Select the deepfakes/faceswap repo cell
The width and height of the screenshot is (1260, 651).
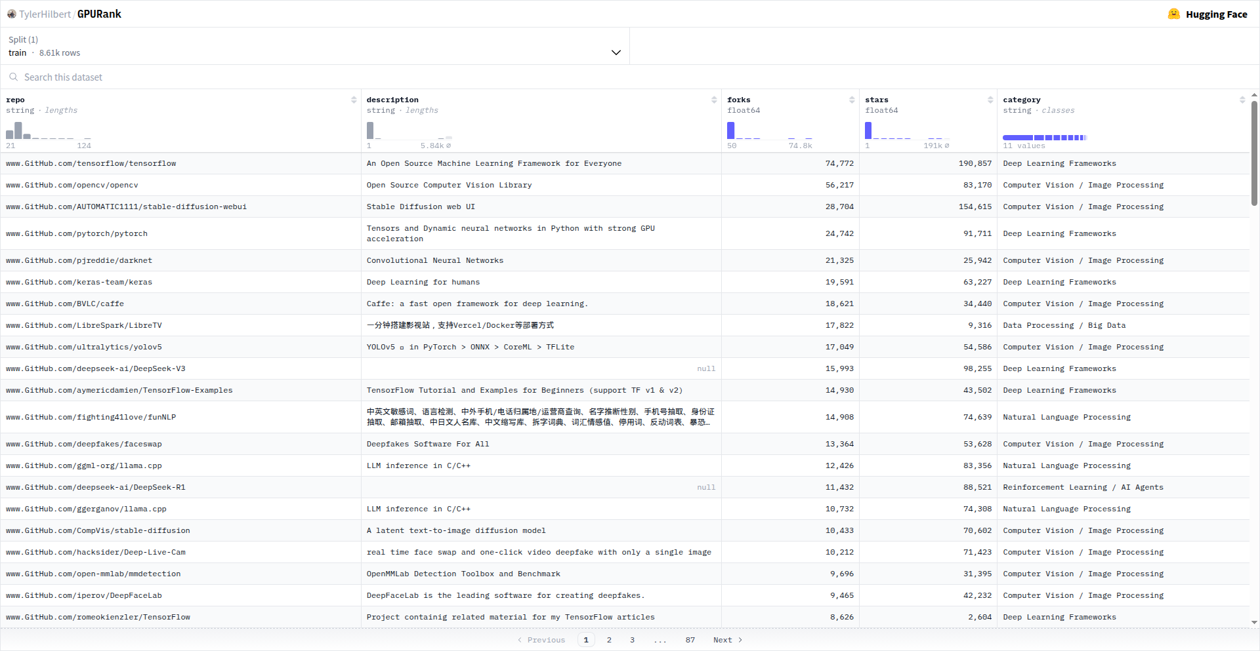click(x=180, y=444)
